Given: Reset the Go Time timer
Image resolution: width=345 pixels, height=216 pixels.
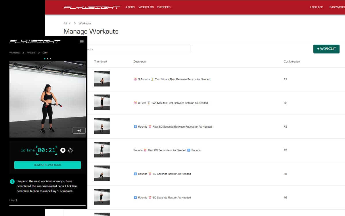Looking at the screenshot, I should 70,150.
